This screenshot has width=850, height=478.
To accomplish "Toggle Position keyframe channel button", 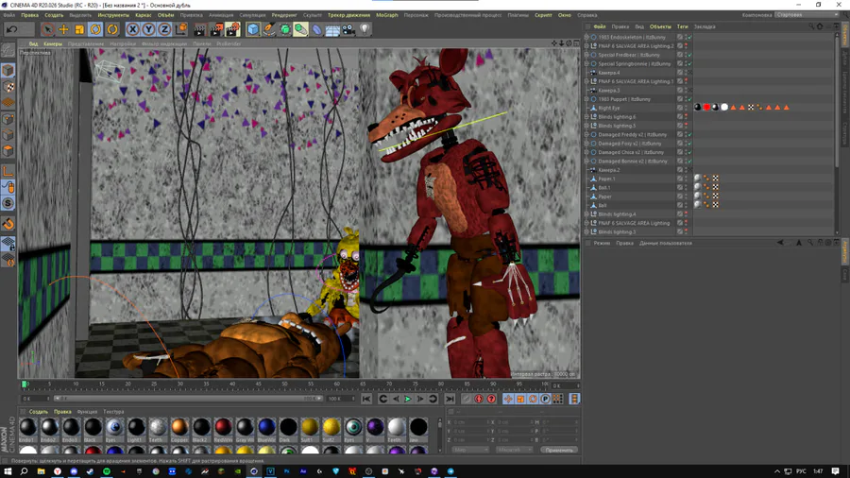I will point(508,399).
